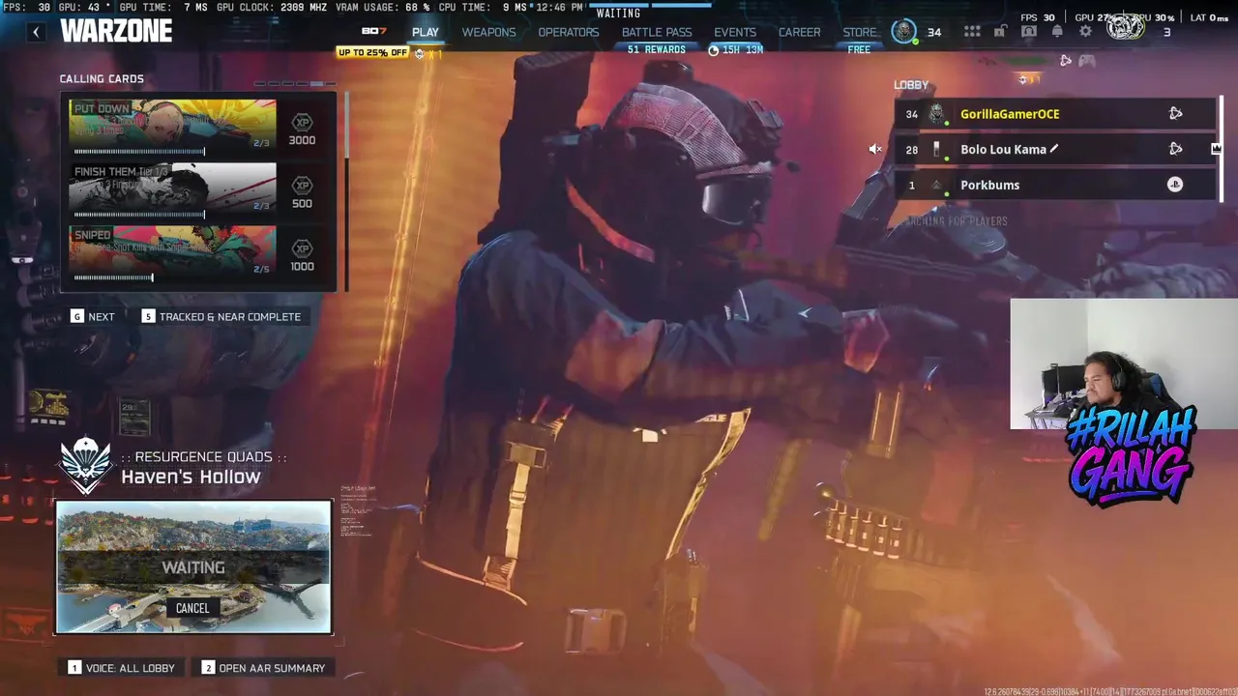1238x696 pixels.
Task: Open AAR Summary prompt
Action: tap(263, 668)
